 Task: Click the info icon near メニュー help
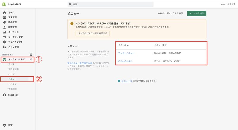tap(119, 81)
